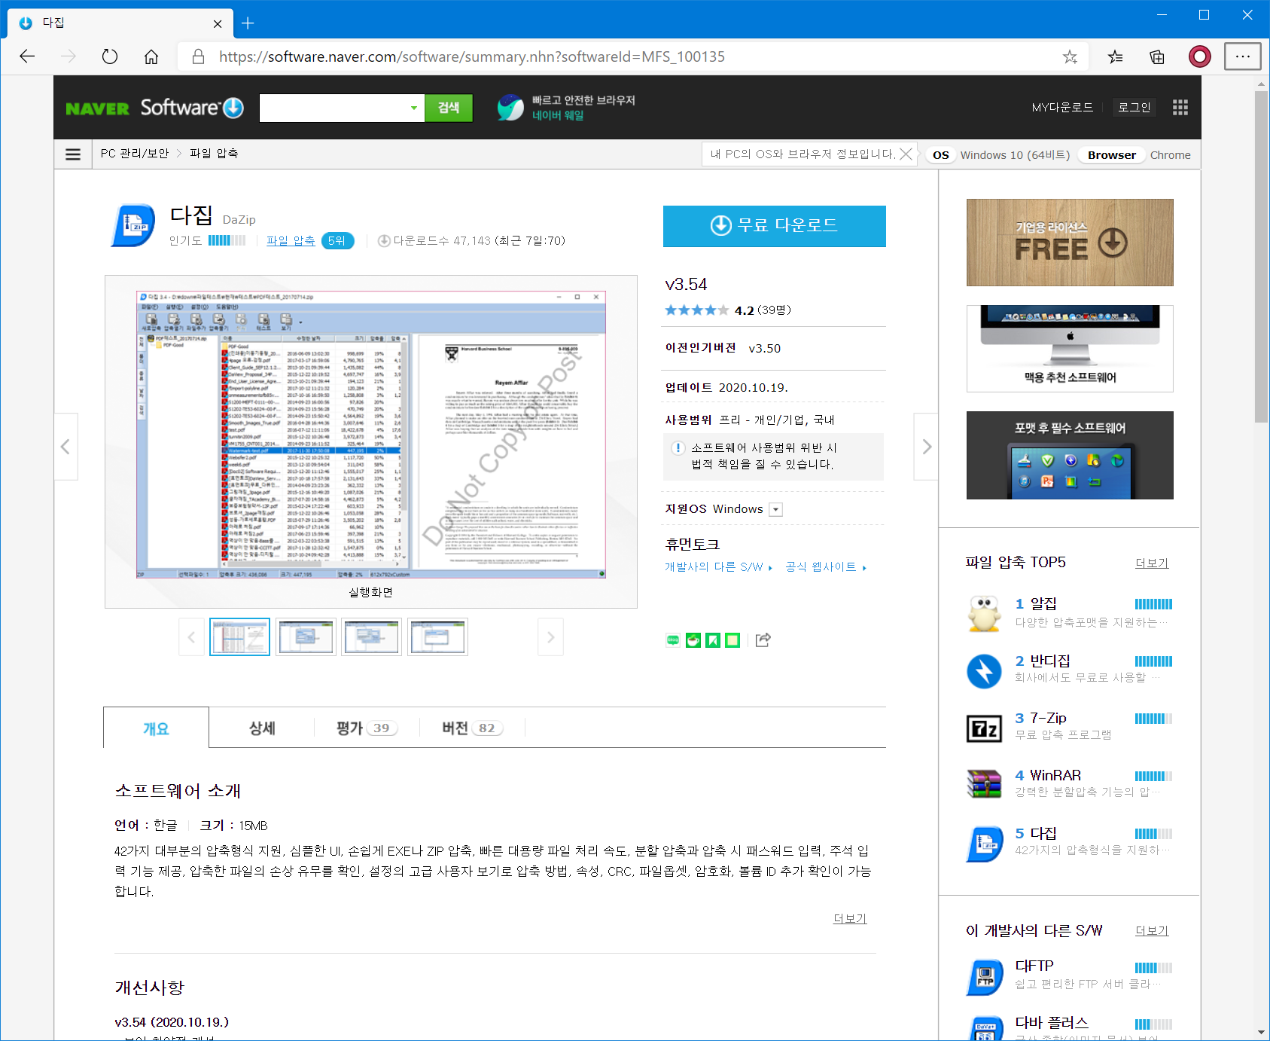Screen dimensions: 1270x1041
Task: Click the 다집 browser tab
Action: (x=120, y=23)
